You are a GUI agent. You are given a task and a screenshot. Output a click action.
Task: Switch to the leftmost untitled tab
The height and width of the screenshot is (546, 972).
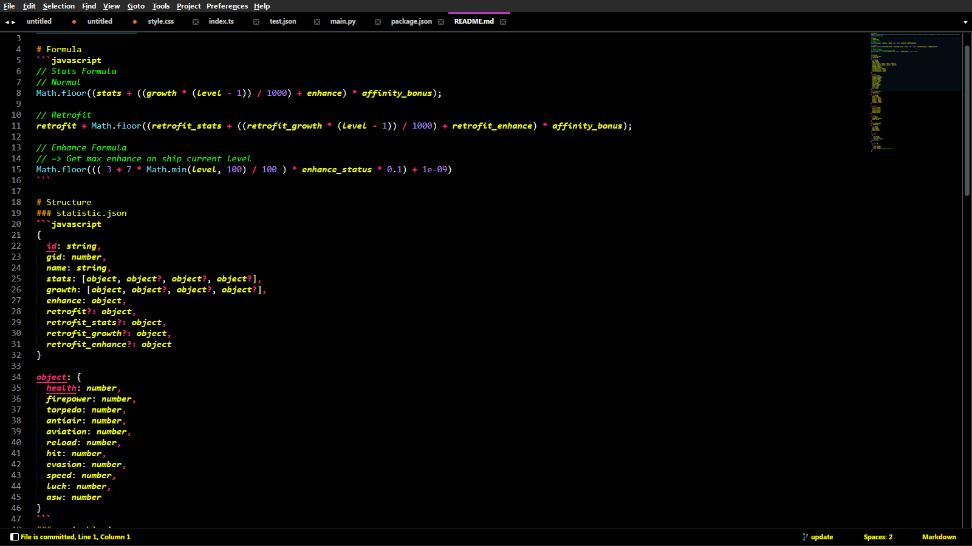pos(39,21)
